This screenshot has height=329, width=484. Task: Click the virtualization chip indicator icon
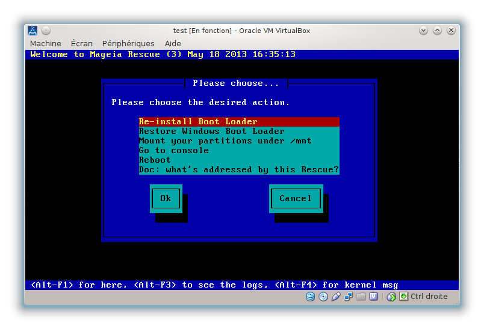click(x=373, y=297)
